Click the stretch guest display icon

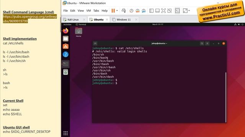(x=185, y=11)
